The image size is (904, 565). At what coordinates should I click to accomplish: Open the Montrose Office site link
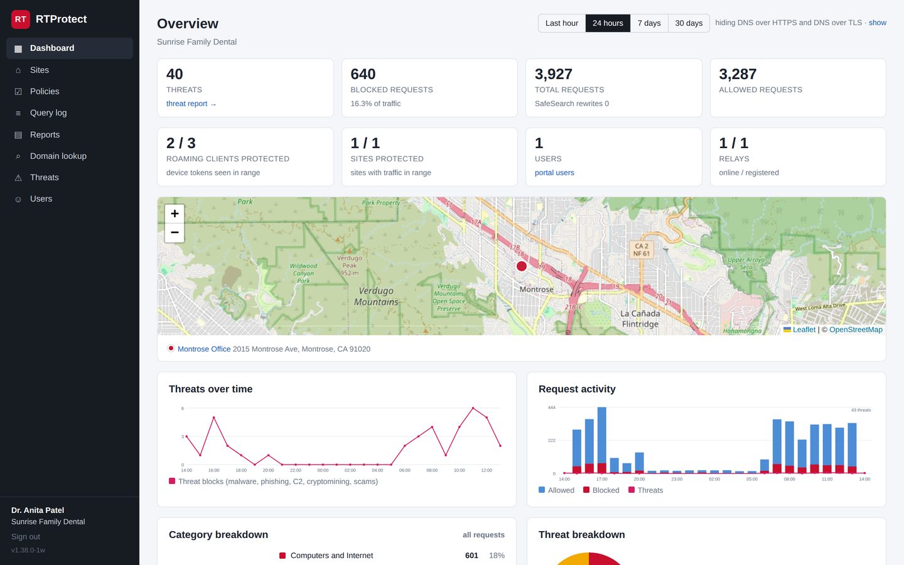(x=204, y=349)
